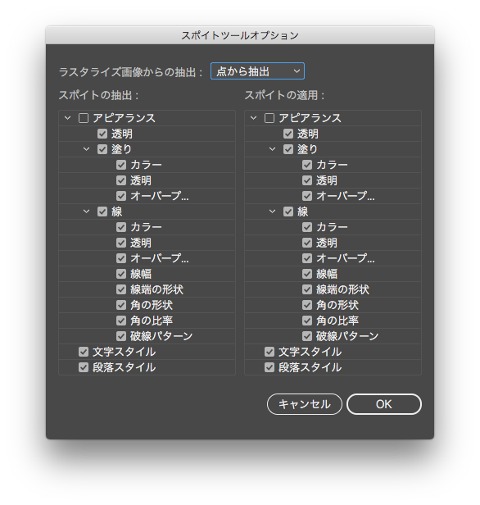Collapse アピアランス in スポイトの適用 list
The width and height of the screenshot is (480, 505).
point(253,118)
